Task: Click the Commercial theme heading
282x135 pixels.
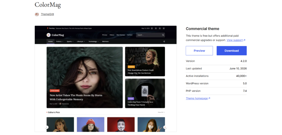Action: (202, 29)
